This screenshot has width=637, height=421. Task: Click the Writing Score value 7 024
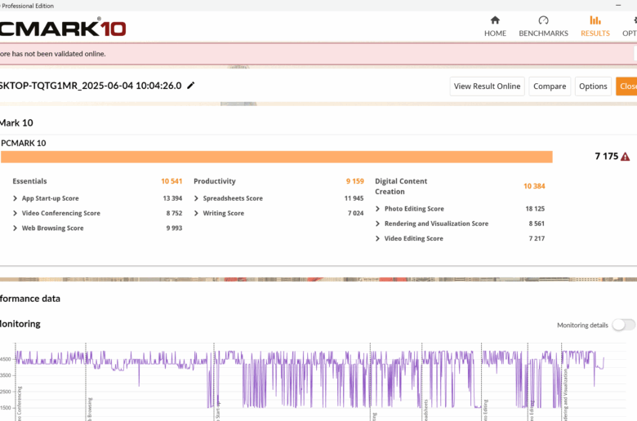355,213
